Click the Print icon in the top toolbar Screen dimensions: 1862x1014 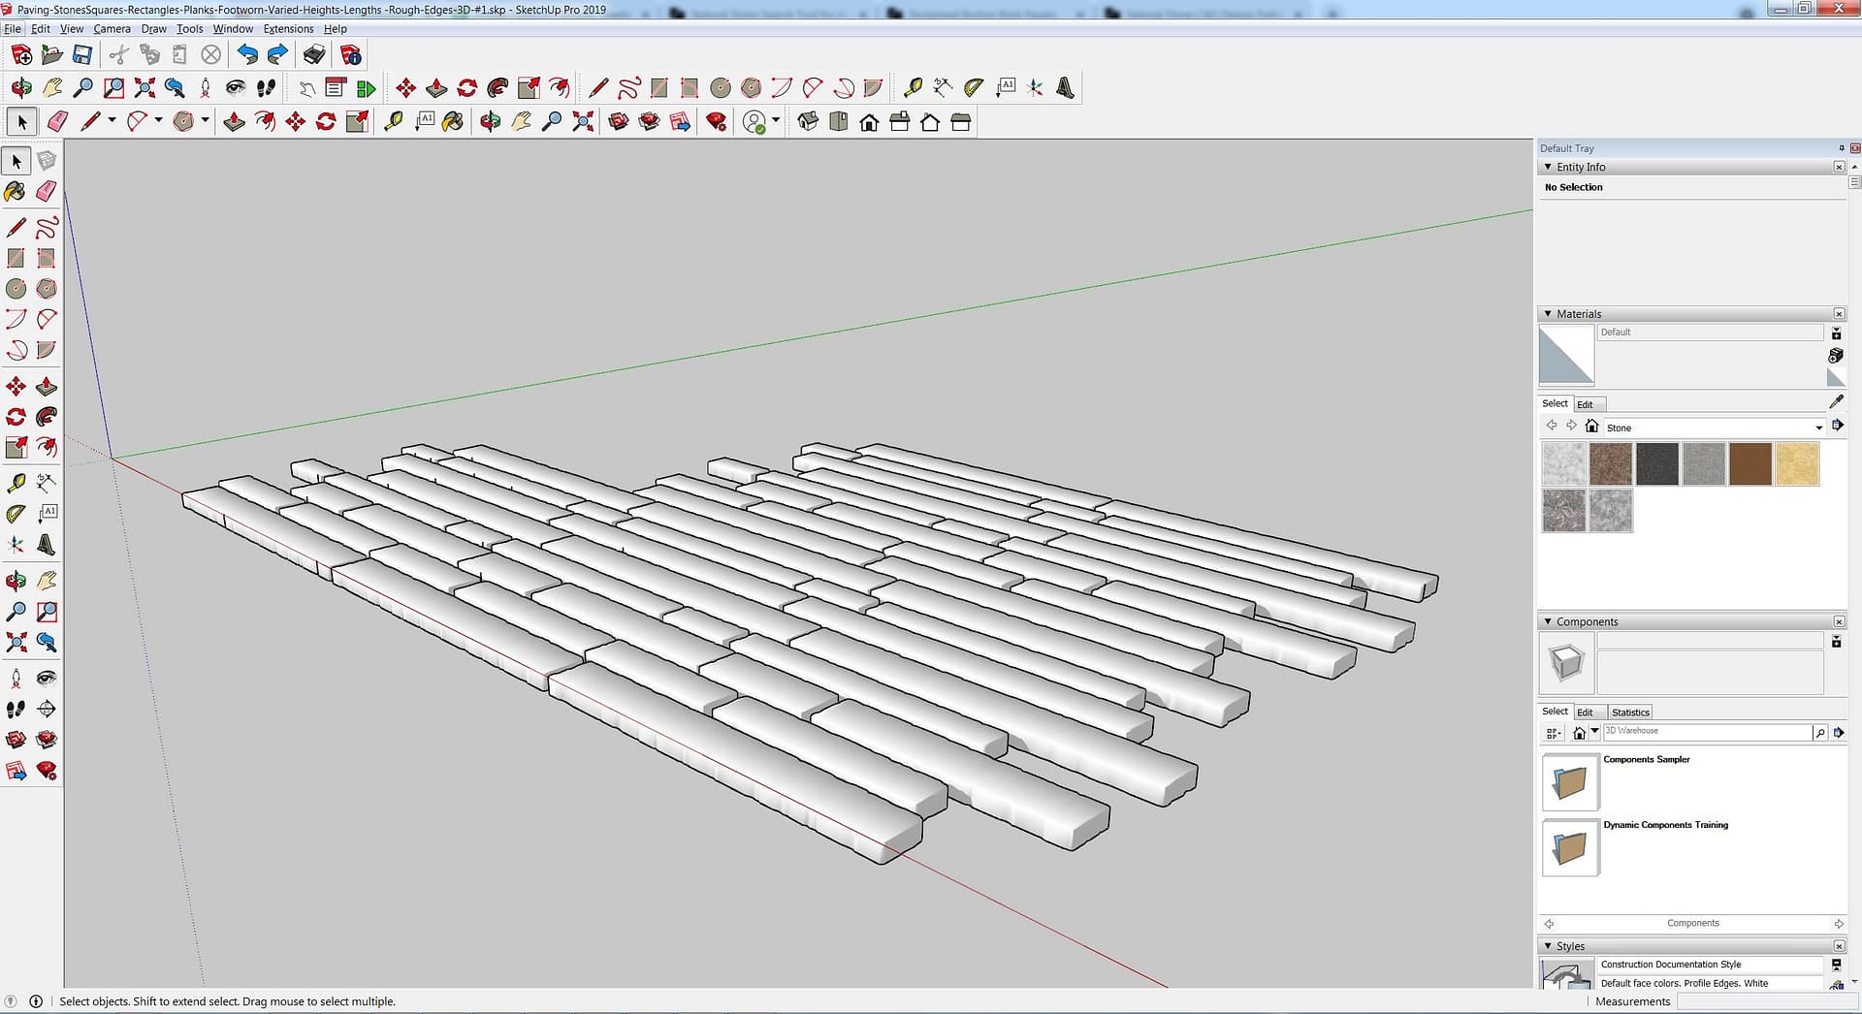(313, 54)
